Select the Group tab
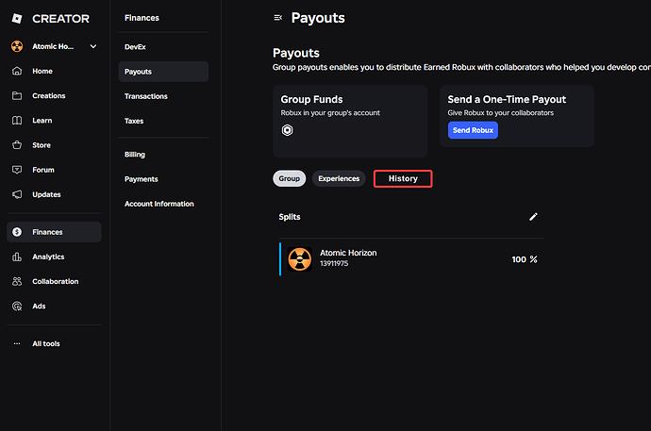 (290, 178)
